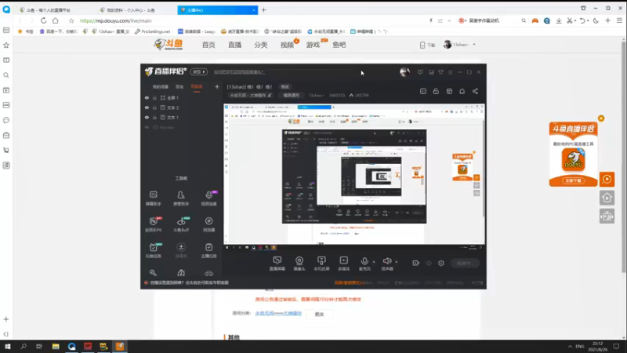Start recording with the camcorder icon
Screen dimensions: 627x353
coord(416,263)
